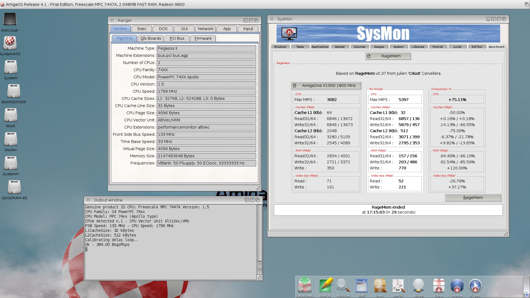The image size is (530, 298).
Task: Start AmiPDF from the dock
Action: (398, 286)
